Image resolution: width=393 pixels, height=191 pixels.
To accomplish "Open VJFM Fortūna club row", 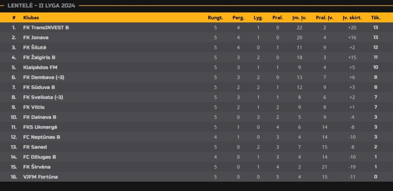I will (x=196, y=177).
